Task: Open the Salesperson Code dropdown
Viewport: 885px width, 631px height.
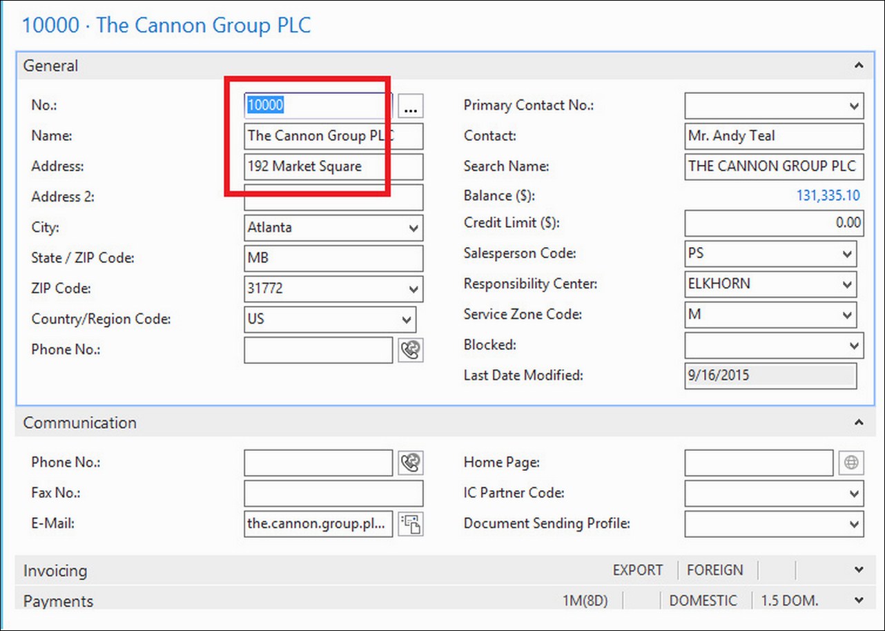Action: (x=848, y=253)
